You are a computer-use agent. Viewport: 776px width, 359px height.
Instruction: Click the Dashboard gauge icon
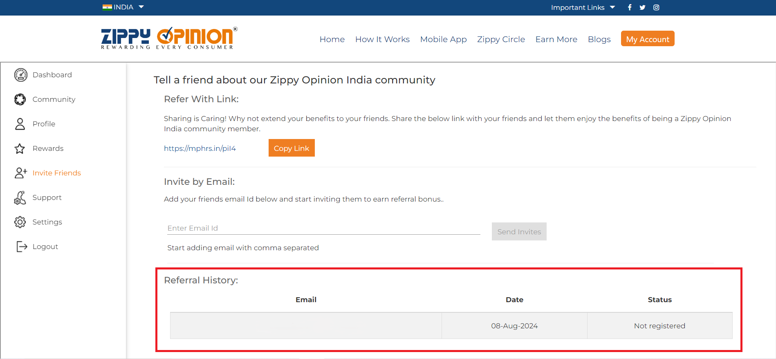20,75
